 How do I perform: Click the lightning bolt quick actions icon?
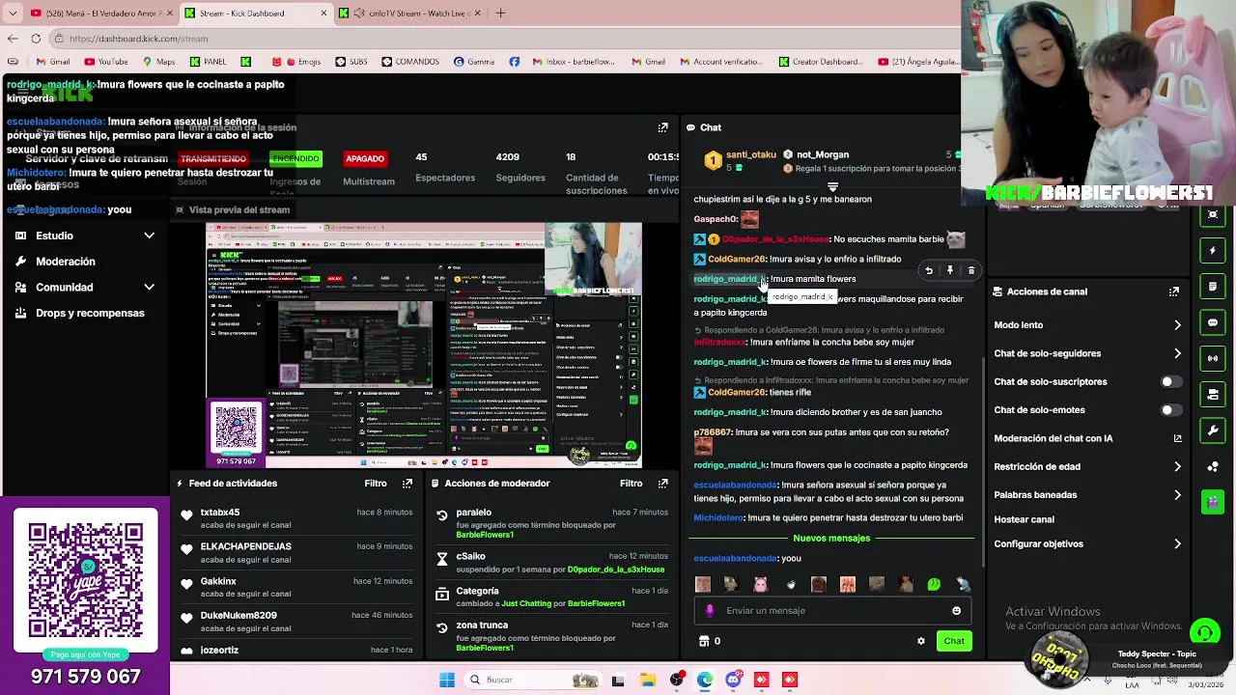pos(1213,251)
